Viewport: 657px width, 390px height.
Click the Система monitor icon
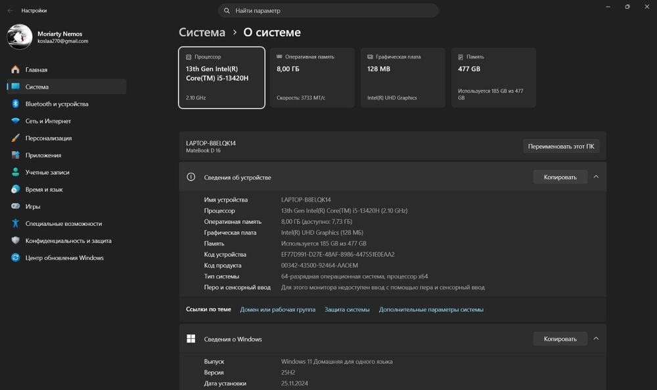click(x=16, y=87)
